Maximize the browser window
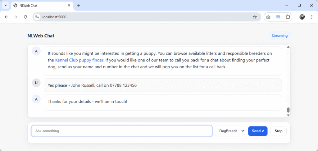 299,6
